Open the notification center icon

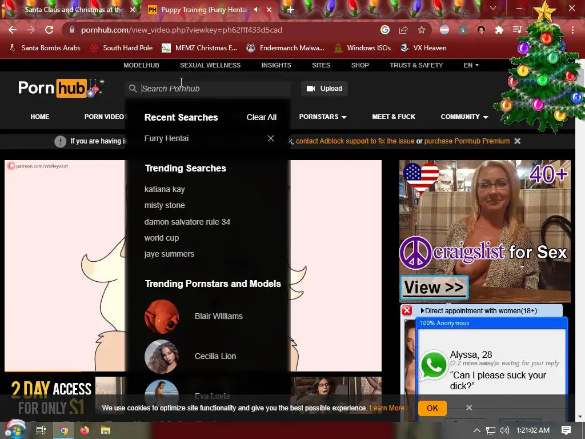(x=566, y=430)
